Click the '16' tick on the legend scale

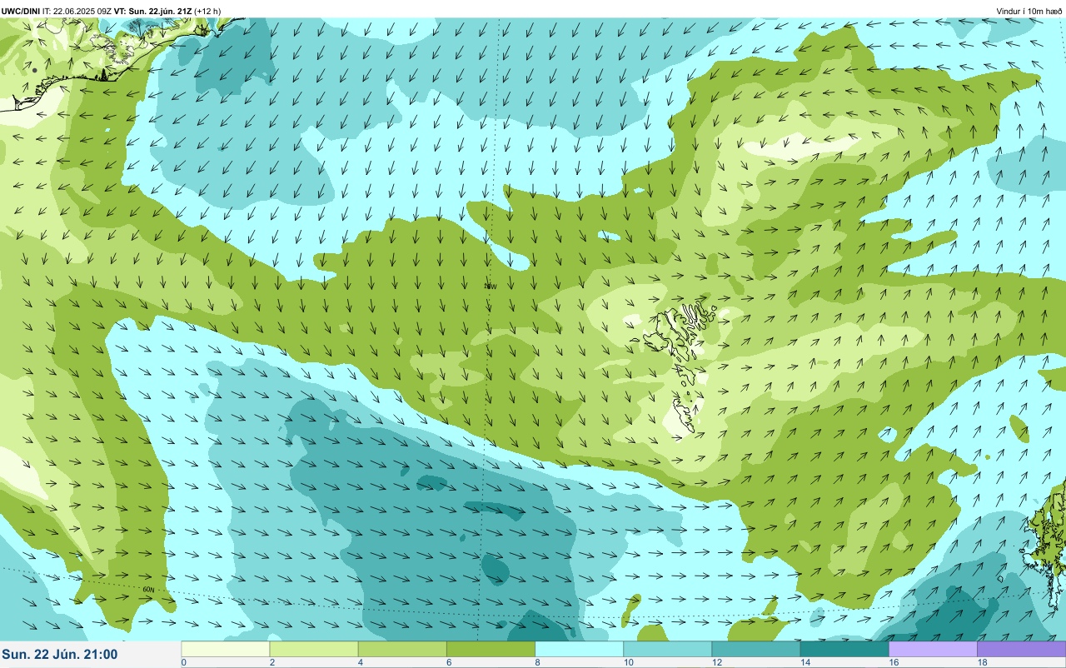pos(894,662)
